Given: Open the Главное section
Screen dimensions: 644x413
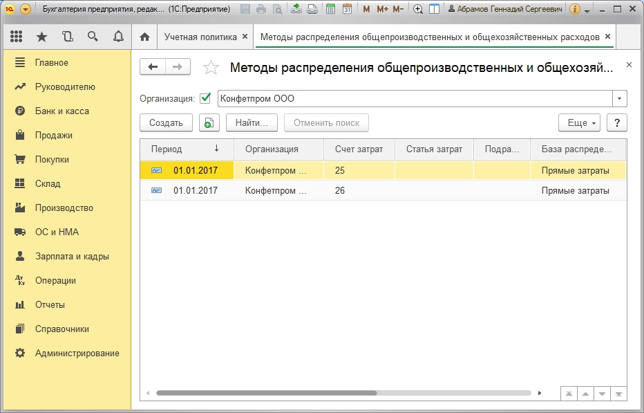Looking at the screenshot, I should point(67,62).
